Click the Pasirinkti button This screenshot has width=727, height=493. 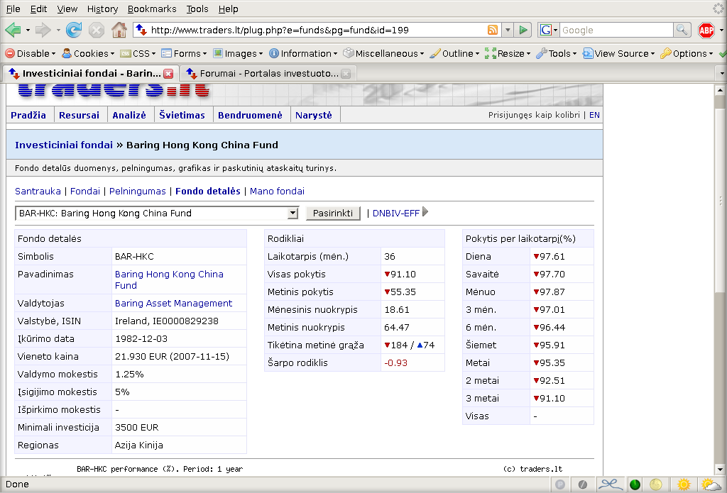[x=333, y=213]
